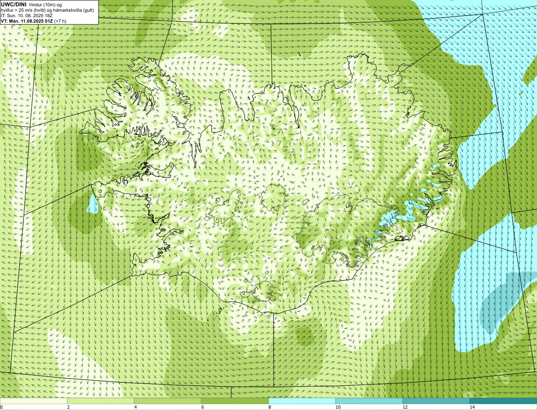Click the "UWC/DINI: Vindur (10m) og" title line
The height and width of the screenshot is (410, 537).
click(31, 4)
